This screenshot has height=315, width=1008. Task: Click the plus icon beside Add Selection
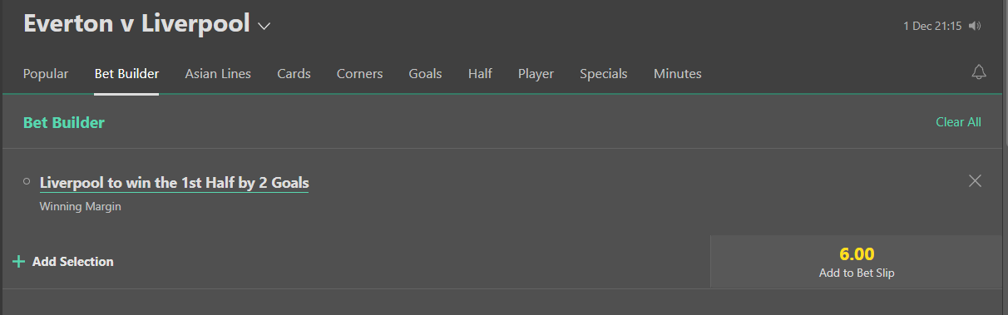[18, 262]
